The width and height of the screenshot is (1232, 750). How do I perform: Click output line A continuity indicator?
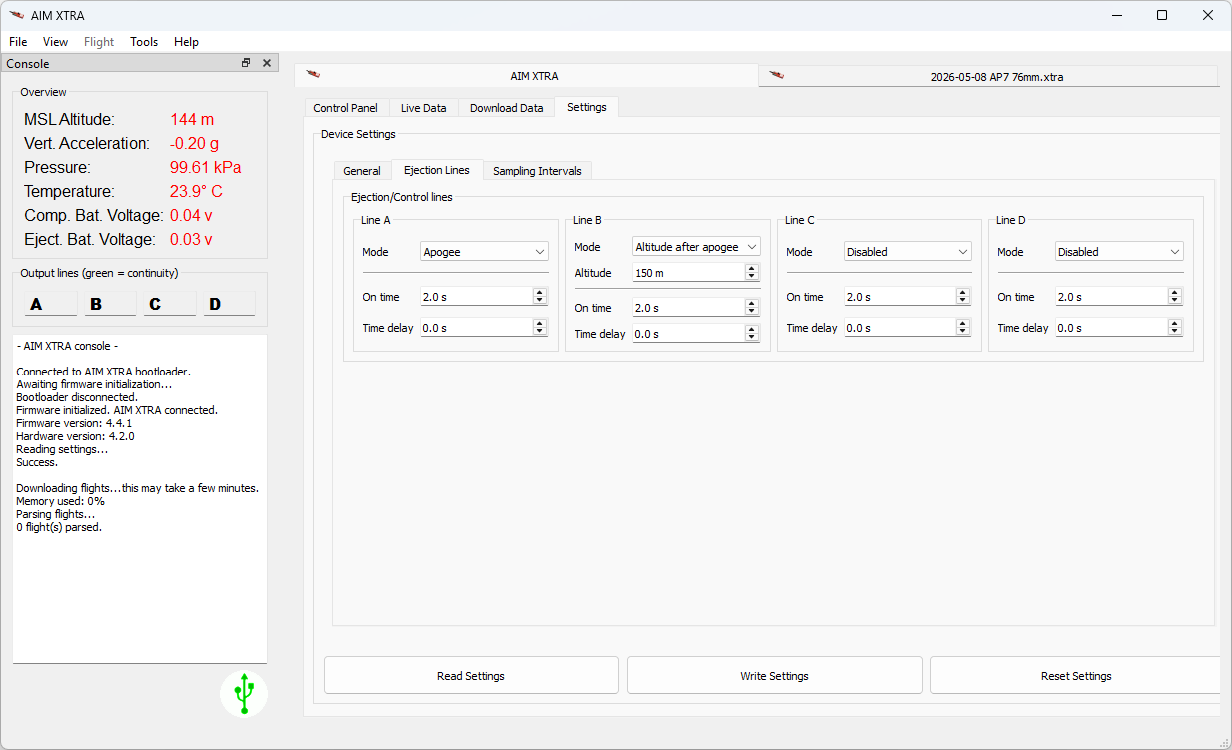click(50, 304)
